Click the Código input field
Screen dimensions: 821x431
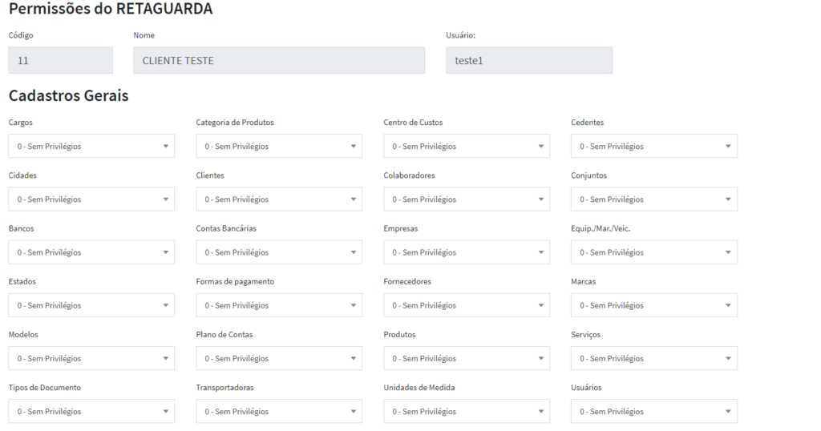pyautogui.click(x=60, y=60)
